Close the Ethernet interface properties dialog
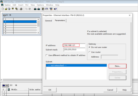The height and width of the screenshot is (96, 138). pos(130,15)
